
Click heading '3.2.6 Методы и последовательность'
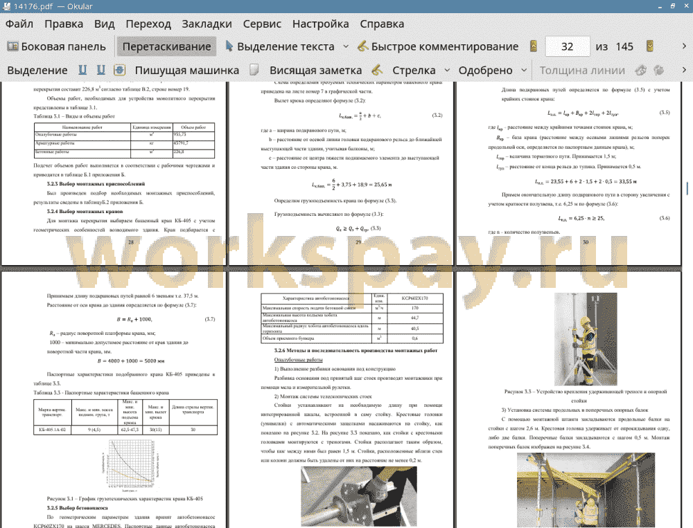coord(356,351)
